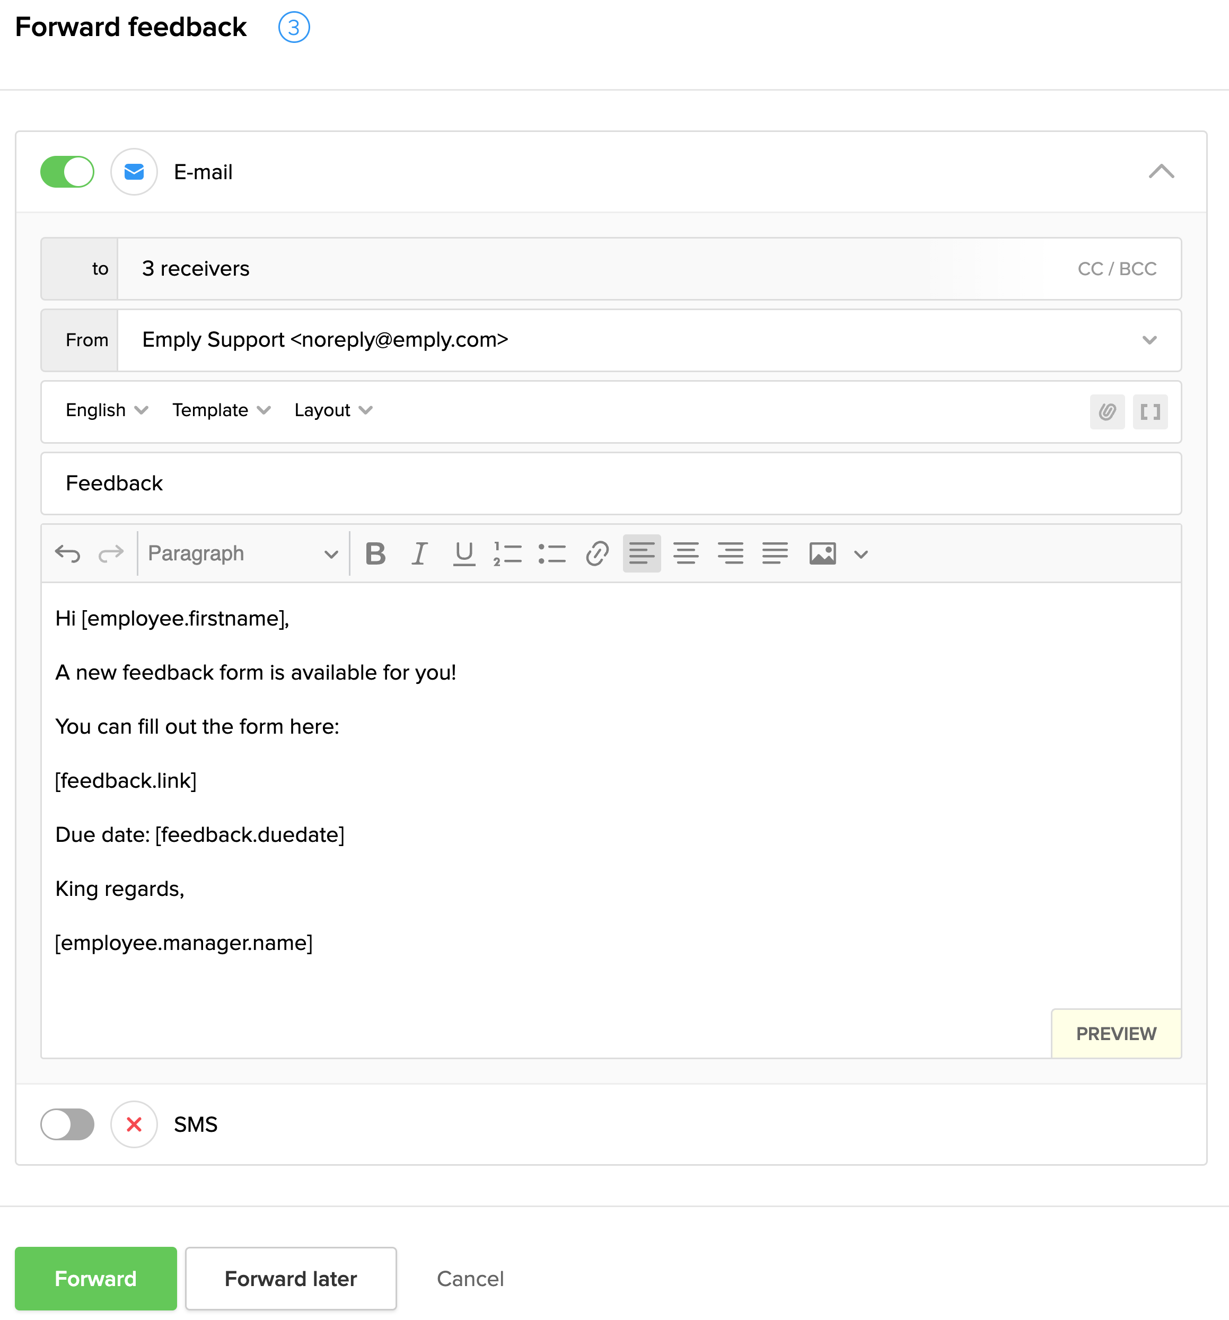Insert a numbered list
This screenshot has height=1320, width=1229.
coord(507,553)
